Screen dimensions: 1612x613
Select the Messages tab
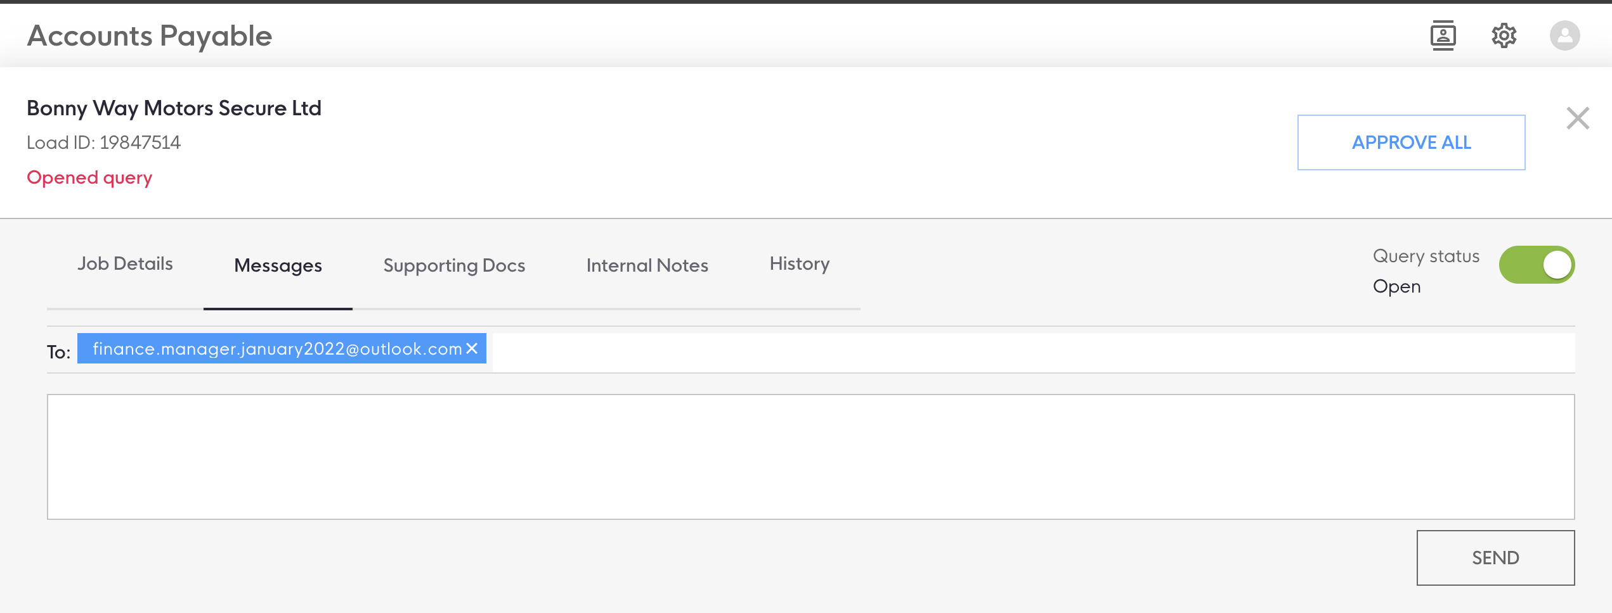[278, 265]
